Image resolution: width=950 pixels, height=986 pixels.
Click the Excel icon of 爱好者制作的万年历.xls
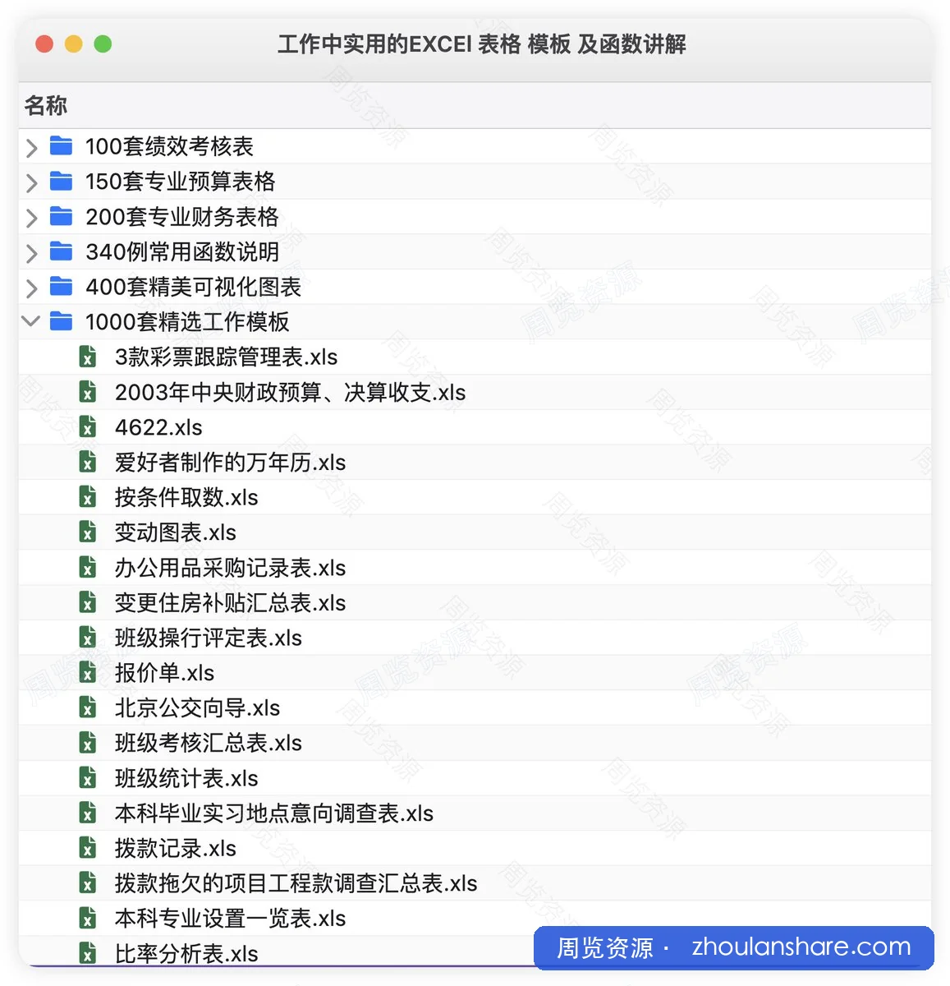pos(87,462)
